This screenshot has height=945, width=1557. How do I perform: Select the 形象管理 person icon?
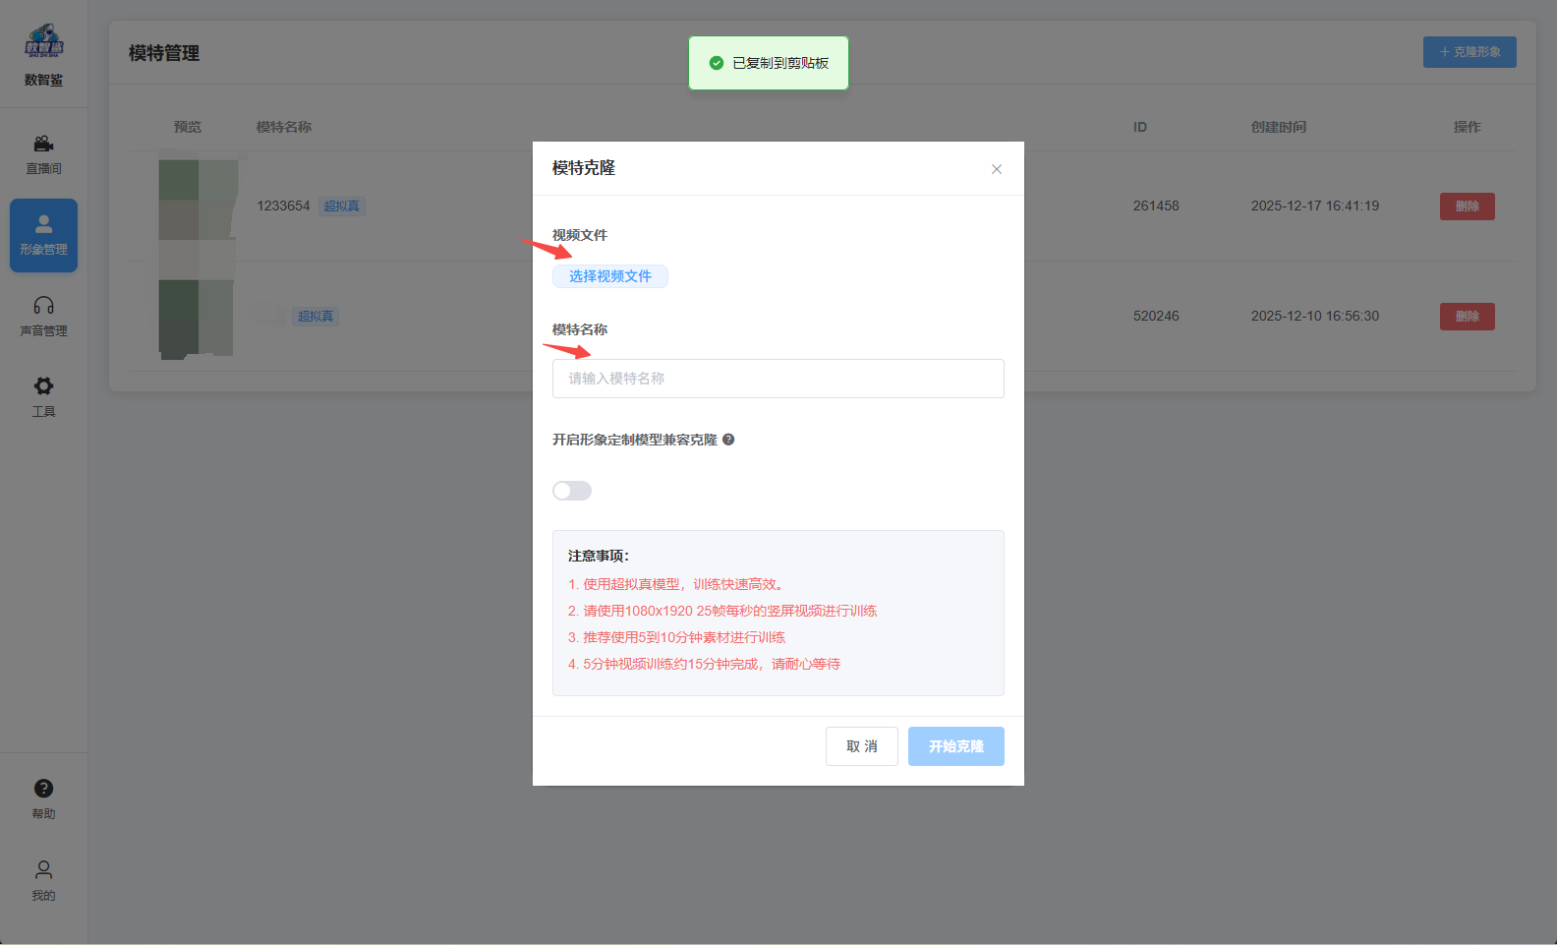tap(43, 224)
